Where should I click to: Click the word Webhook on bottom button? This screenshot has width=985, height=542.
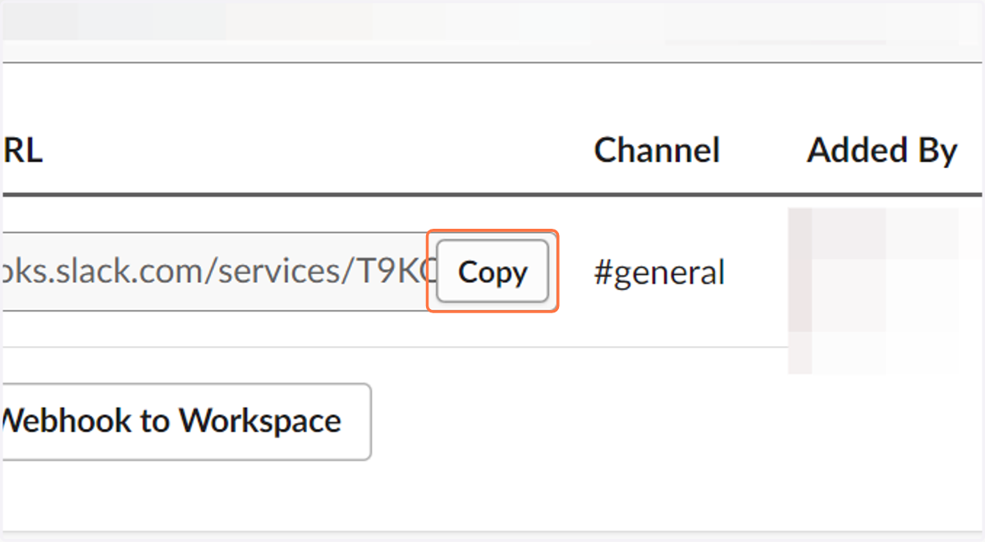pyautogui.click(x=66, y=421)
